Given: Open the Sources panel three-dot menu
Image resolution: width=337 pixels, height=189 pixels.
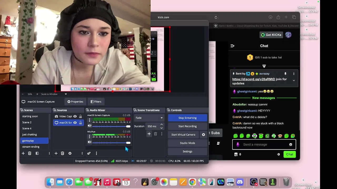Looking at the screenshot, I should (82, 153).
